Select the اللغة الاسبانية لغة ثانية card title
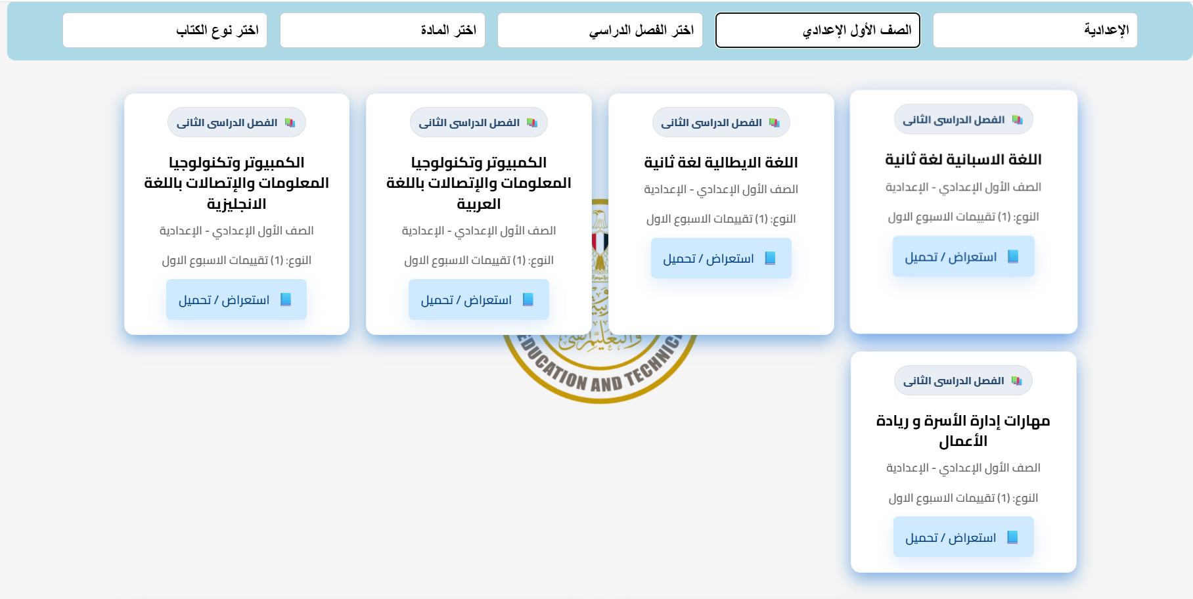The height and width of the screenshot is (599, 1193). (x=963, y=160)
